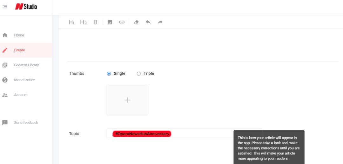343x164 pixels.
Task: Click the Create pencil icon
Action: pyautogui.click(x=5, y=50)
